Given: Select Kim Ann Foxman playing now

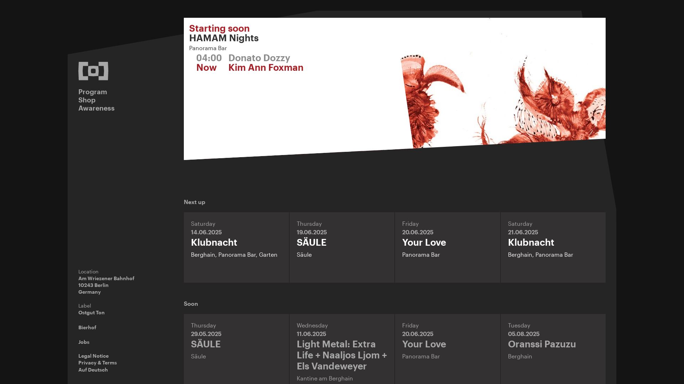Looking at the screenshot, I should click(266, 68).
